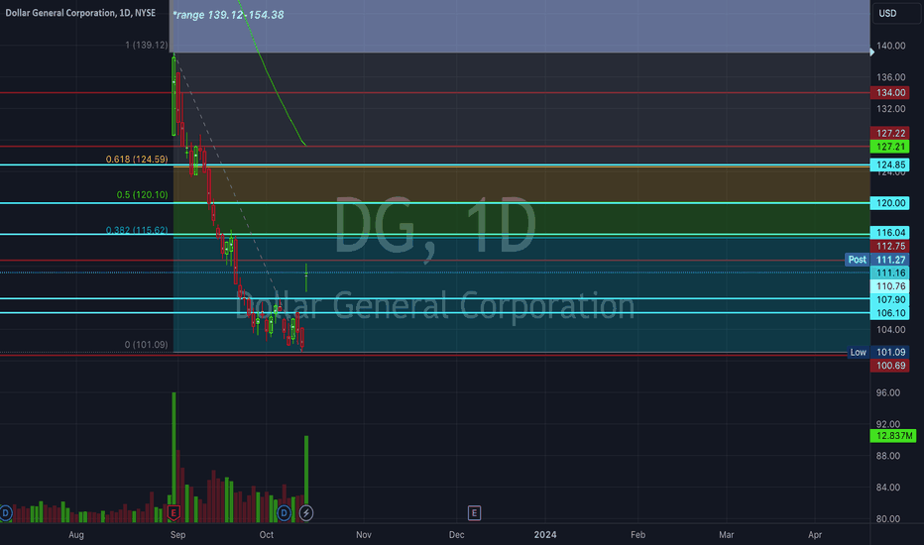Screen dimensions: 924x545
Task: Click the Low tag on the price axis
Action: click(x=858, y=353)
